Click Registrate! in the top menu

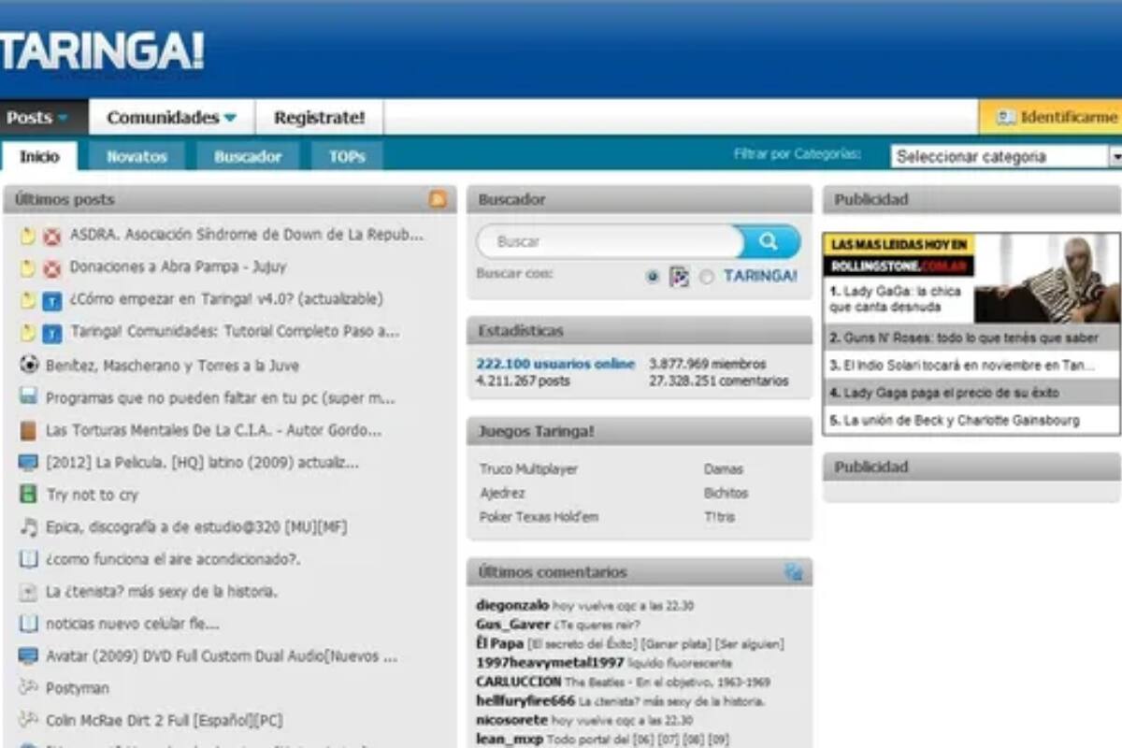[x=319, y=118]
